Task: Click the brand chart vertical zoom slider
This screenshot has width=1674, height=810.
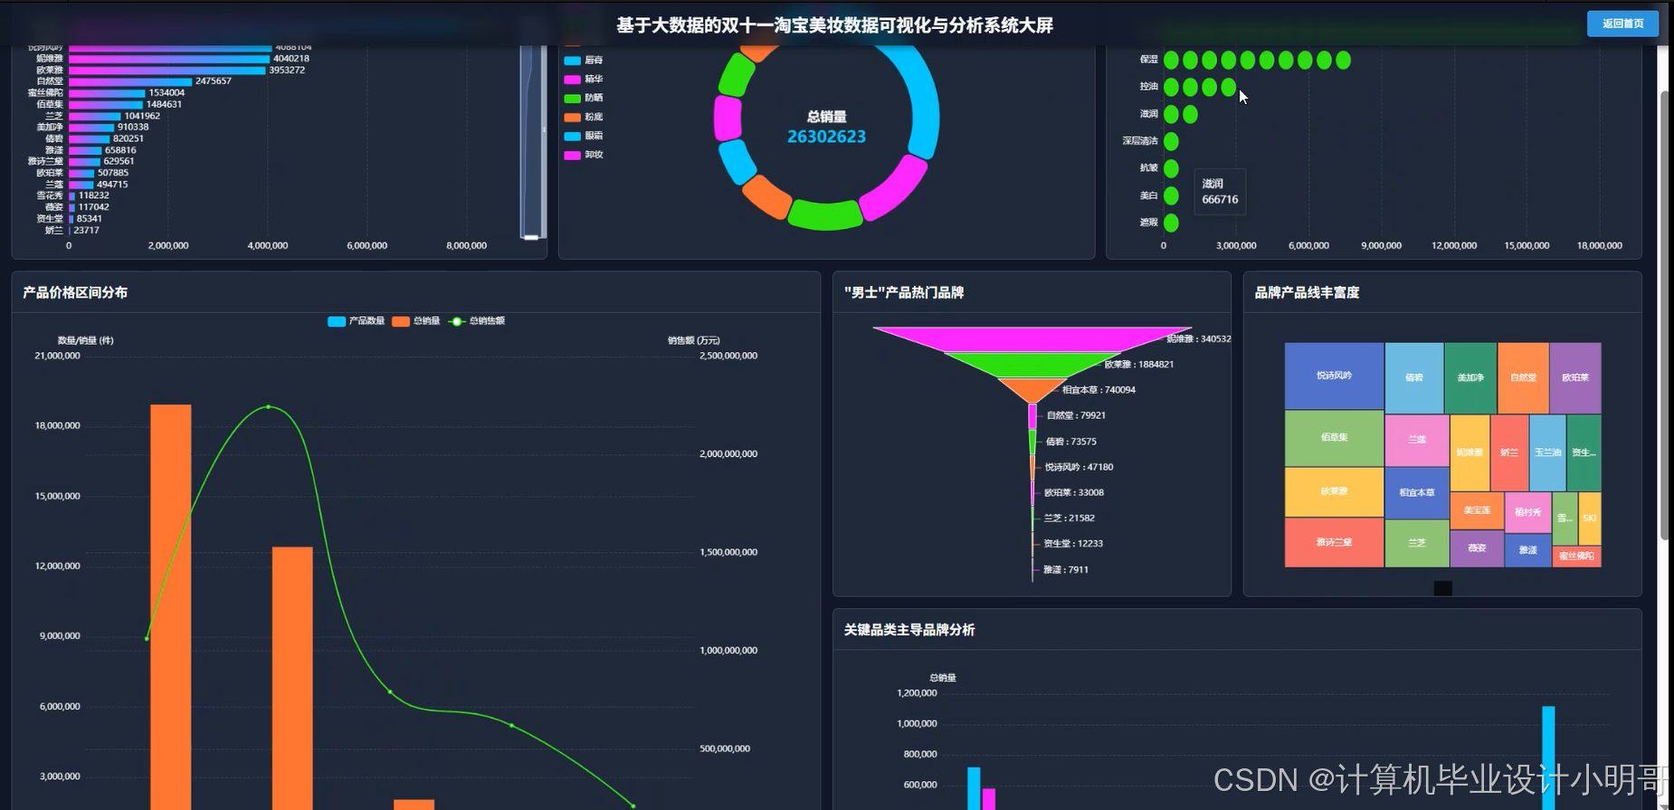Action: click(532, 140)
